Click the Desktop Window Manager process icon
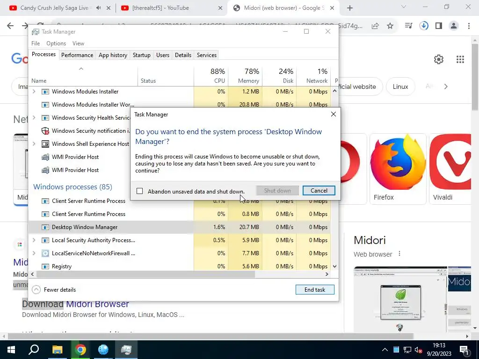The height and width of the screenshot is (359, 479). [45, 227]
